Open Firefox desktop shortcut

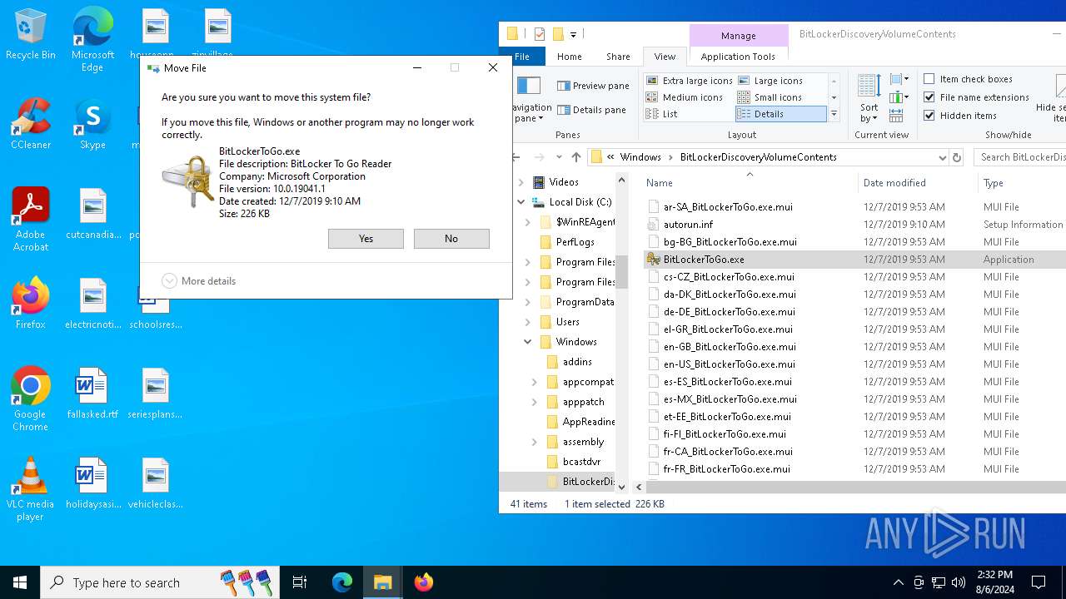pyautogui.click(x=30, y=304)
